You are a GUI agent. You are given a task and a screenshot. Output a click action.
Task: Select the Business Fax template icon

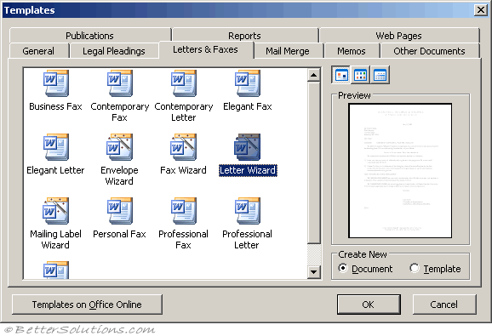(x=56, y=83)
